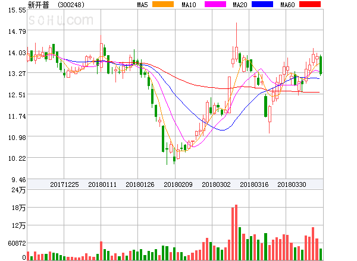The height and width of the screenshot is (261, 357).
Task: Click the 12.51 price axis label
Action: click(17, 95)
